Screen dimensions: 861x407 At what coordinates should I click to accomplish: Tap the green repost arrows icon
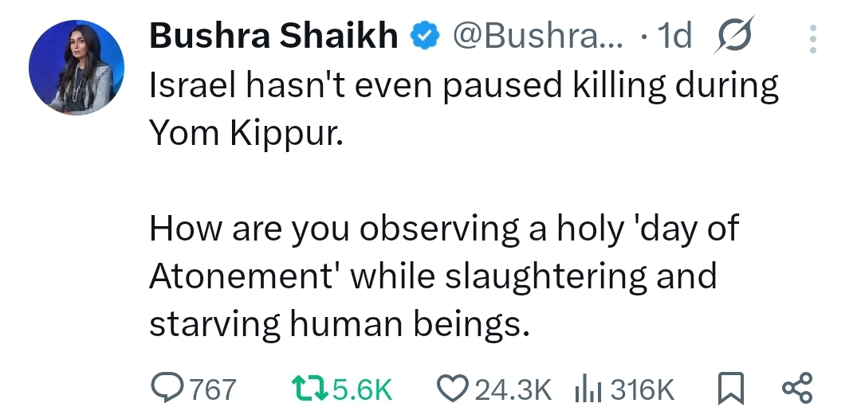point(308,389)
